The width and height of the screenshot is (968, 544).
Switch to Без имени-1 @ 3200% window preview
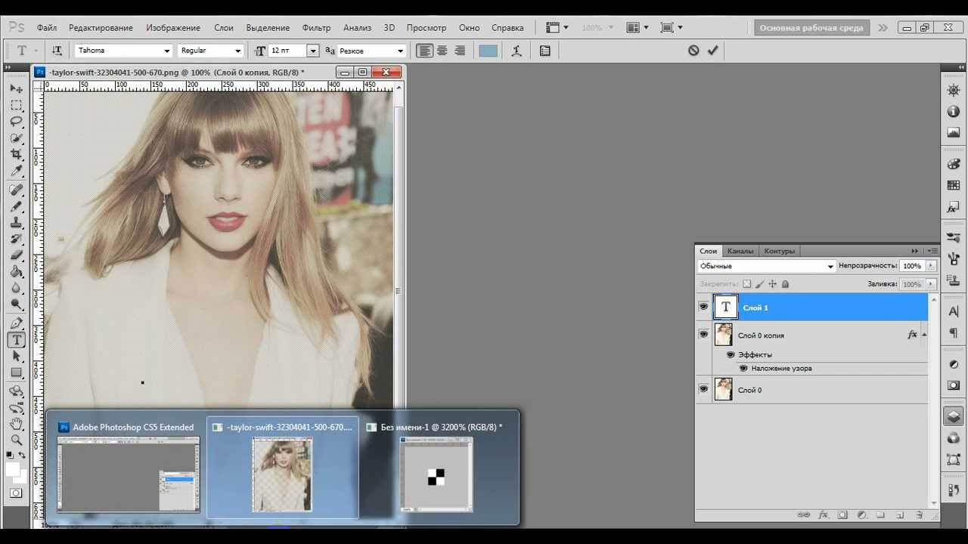436,468
